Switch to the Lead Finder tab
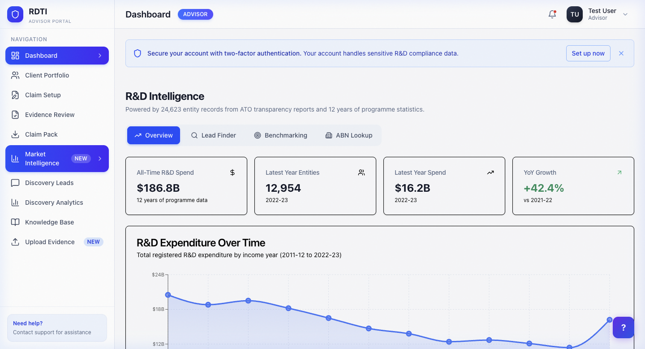The image size is (645, 349). click(x=213, y=135)
